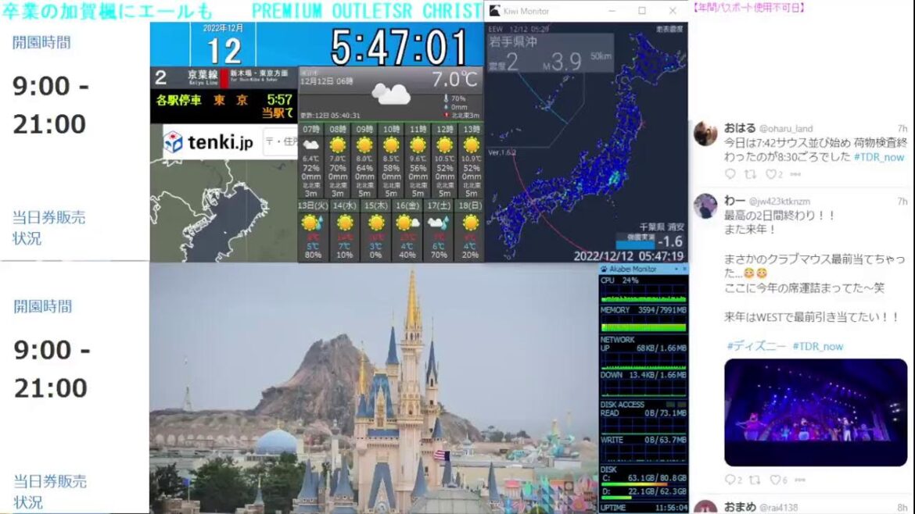The height and width of the screenshot is (514, 915).
Task: Like oharu_land's tweet with the heart
Action: [772, 173]
